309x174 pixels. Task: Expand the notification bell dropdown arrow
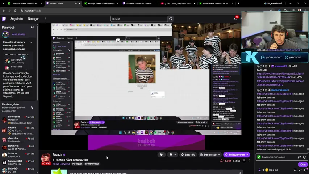[175, 155]
